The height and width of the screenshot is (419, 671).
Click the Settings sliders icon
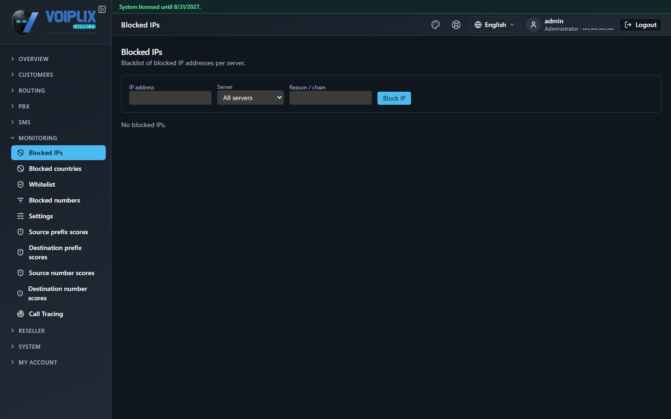21,216
